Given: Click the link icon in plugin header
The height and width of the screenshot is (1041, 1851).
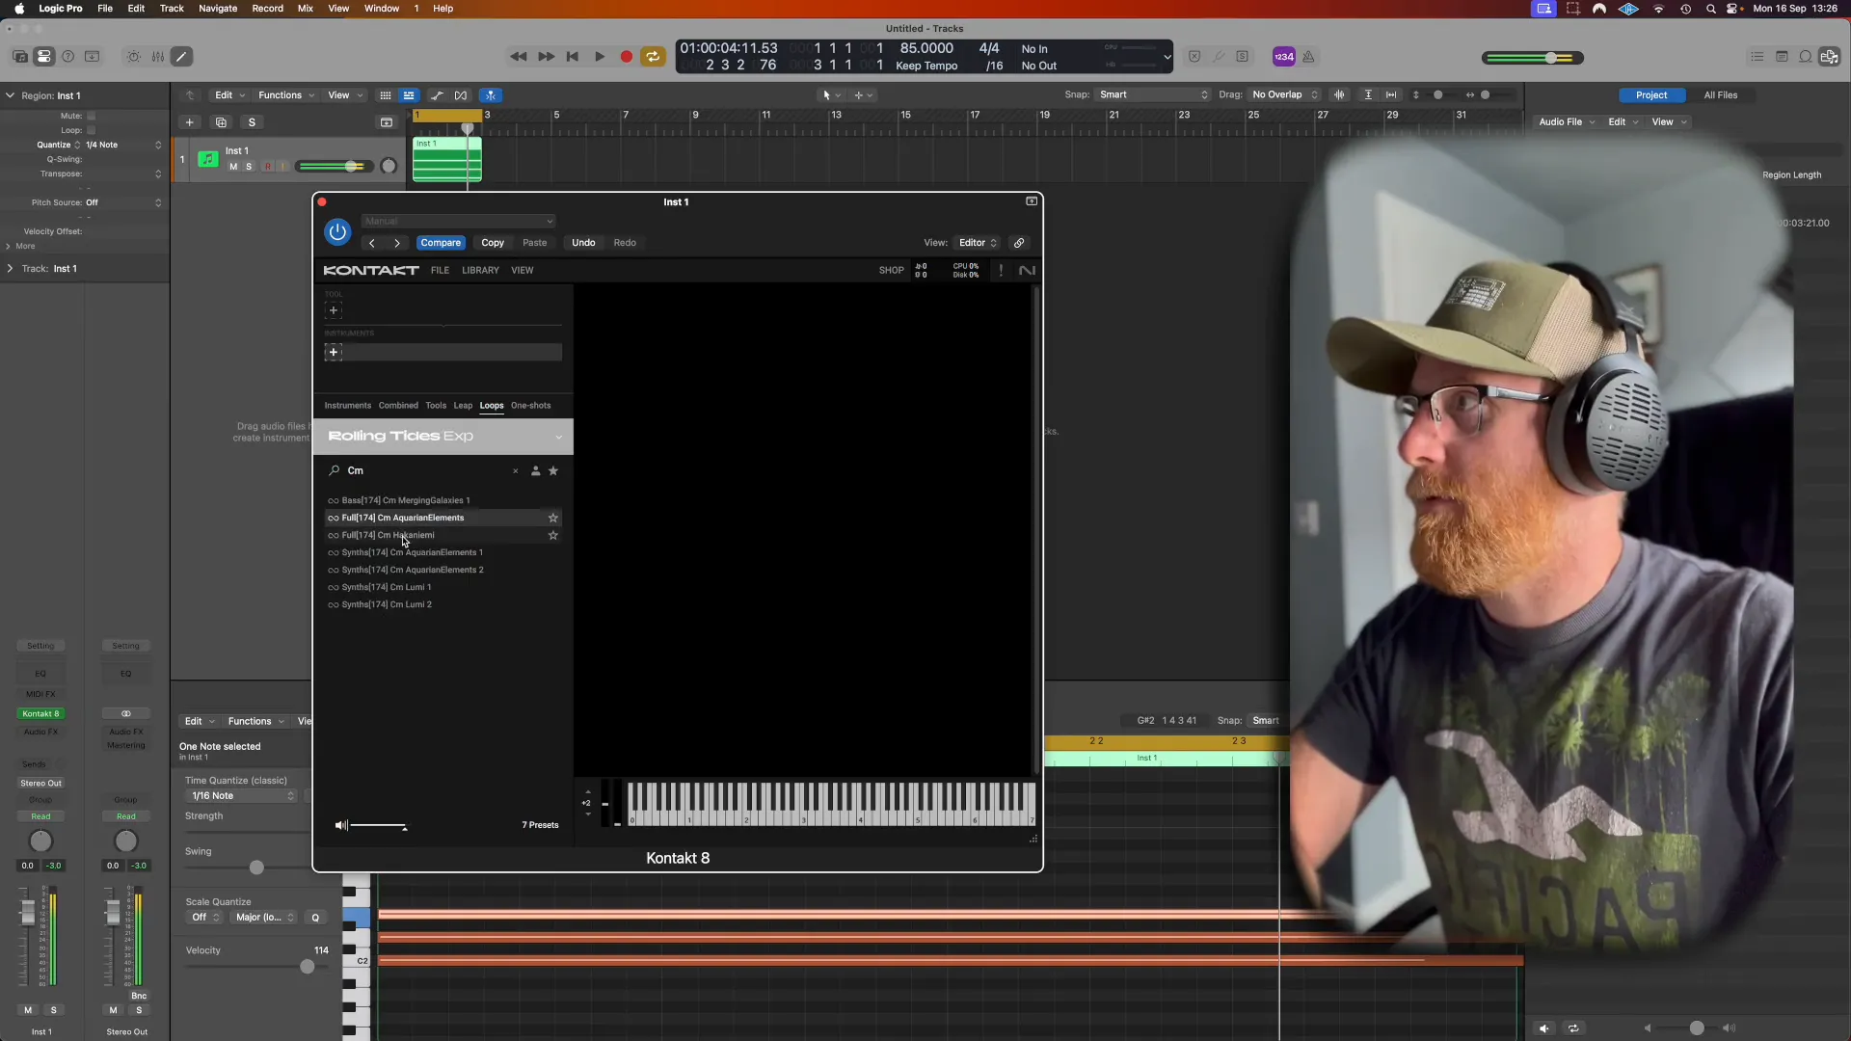Looking at the screenshot, I should pos(1019,243).
